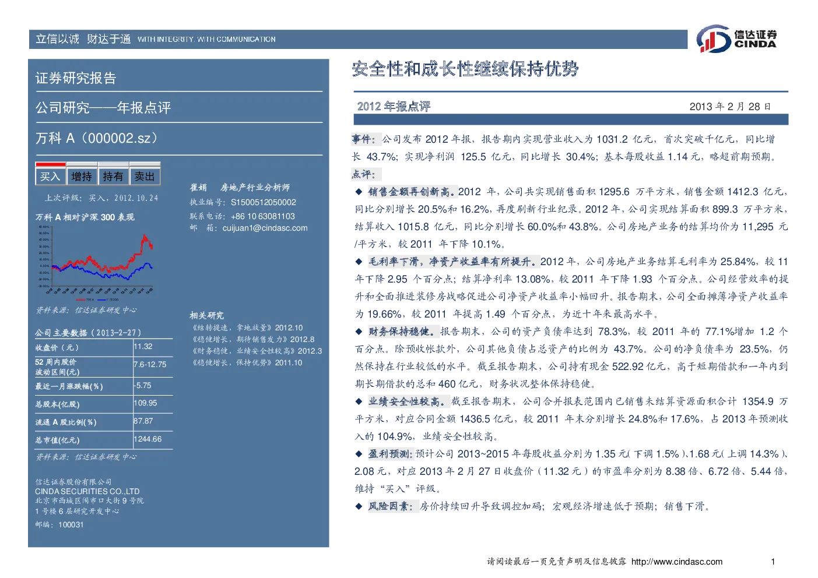The image size is (818, 578).
Task: Click the footer disclaimer 请阅读最后一页免责声明及信息披露
Action: [x=557, y=562]
